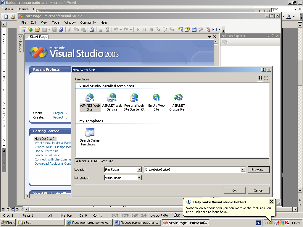303x227 pixels.
Task: Click the Open Project... link
Action: click(x=60, y=113)
